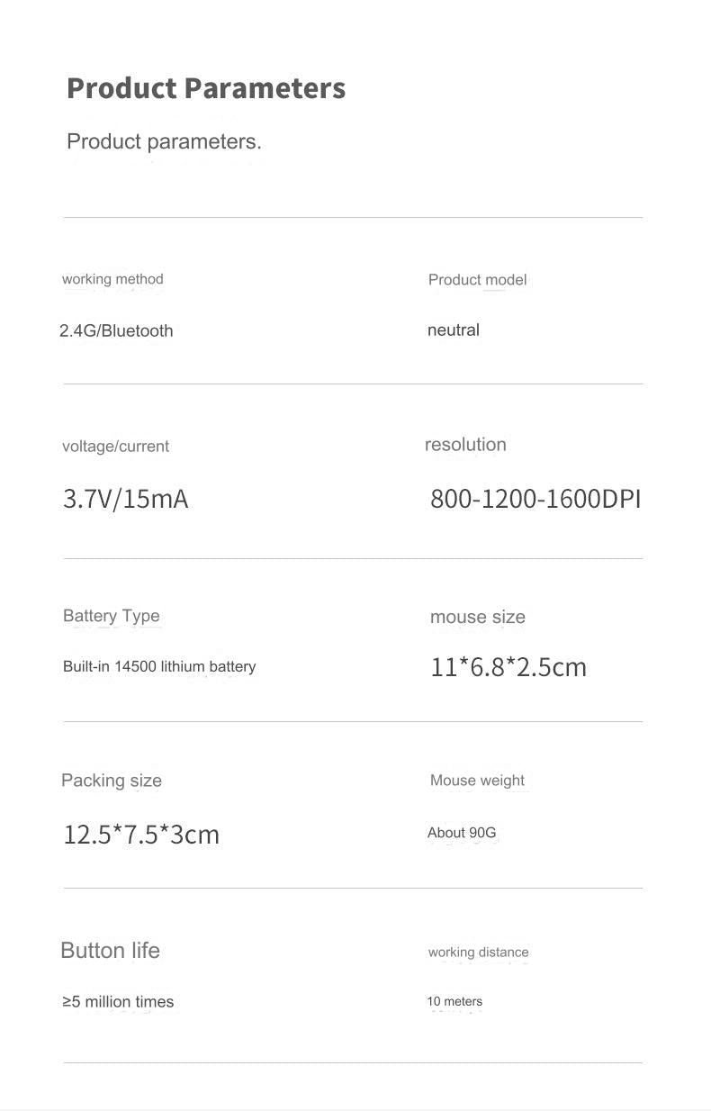Click the 'Product parameters.' subtitle text
Screen dimensions: 711x1111
pyautogui.click(x=164, y=141)
